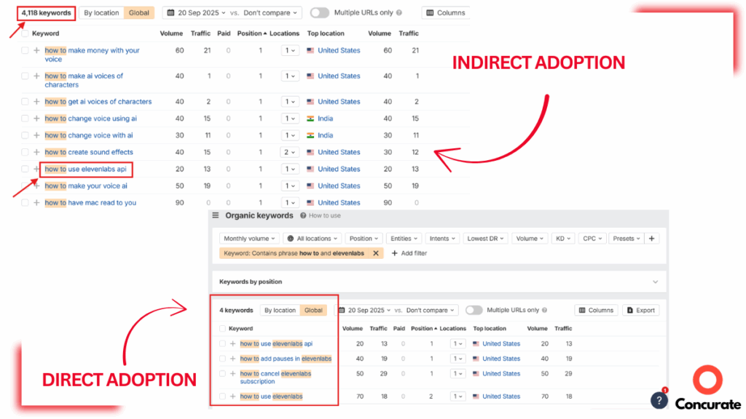746x419 pixels.
Task: Remove the 'how to and elevenlabs' keyword filter
Action: tap(376, 253)
